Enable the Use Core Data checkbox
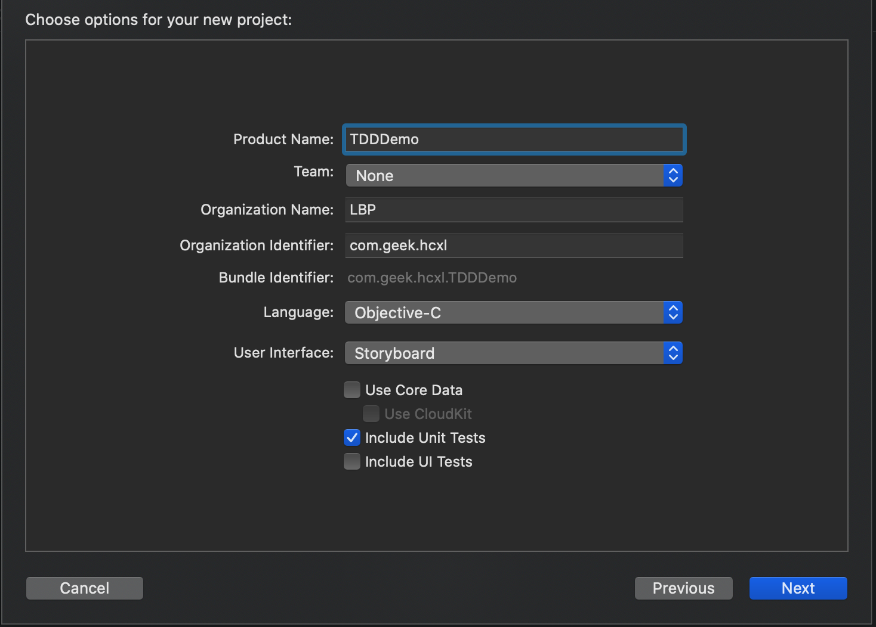 352,390
